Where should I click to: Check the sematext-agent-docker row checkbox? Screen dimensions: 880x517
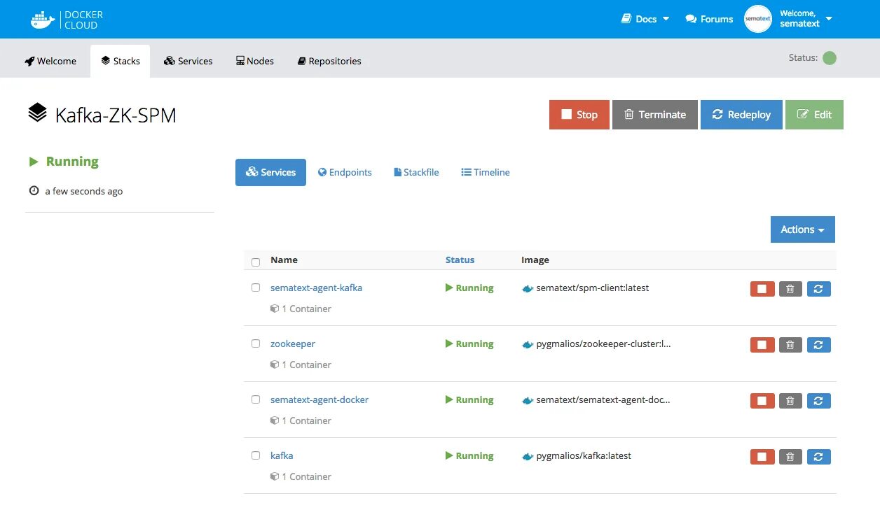[256, 399]
